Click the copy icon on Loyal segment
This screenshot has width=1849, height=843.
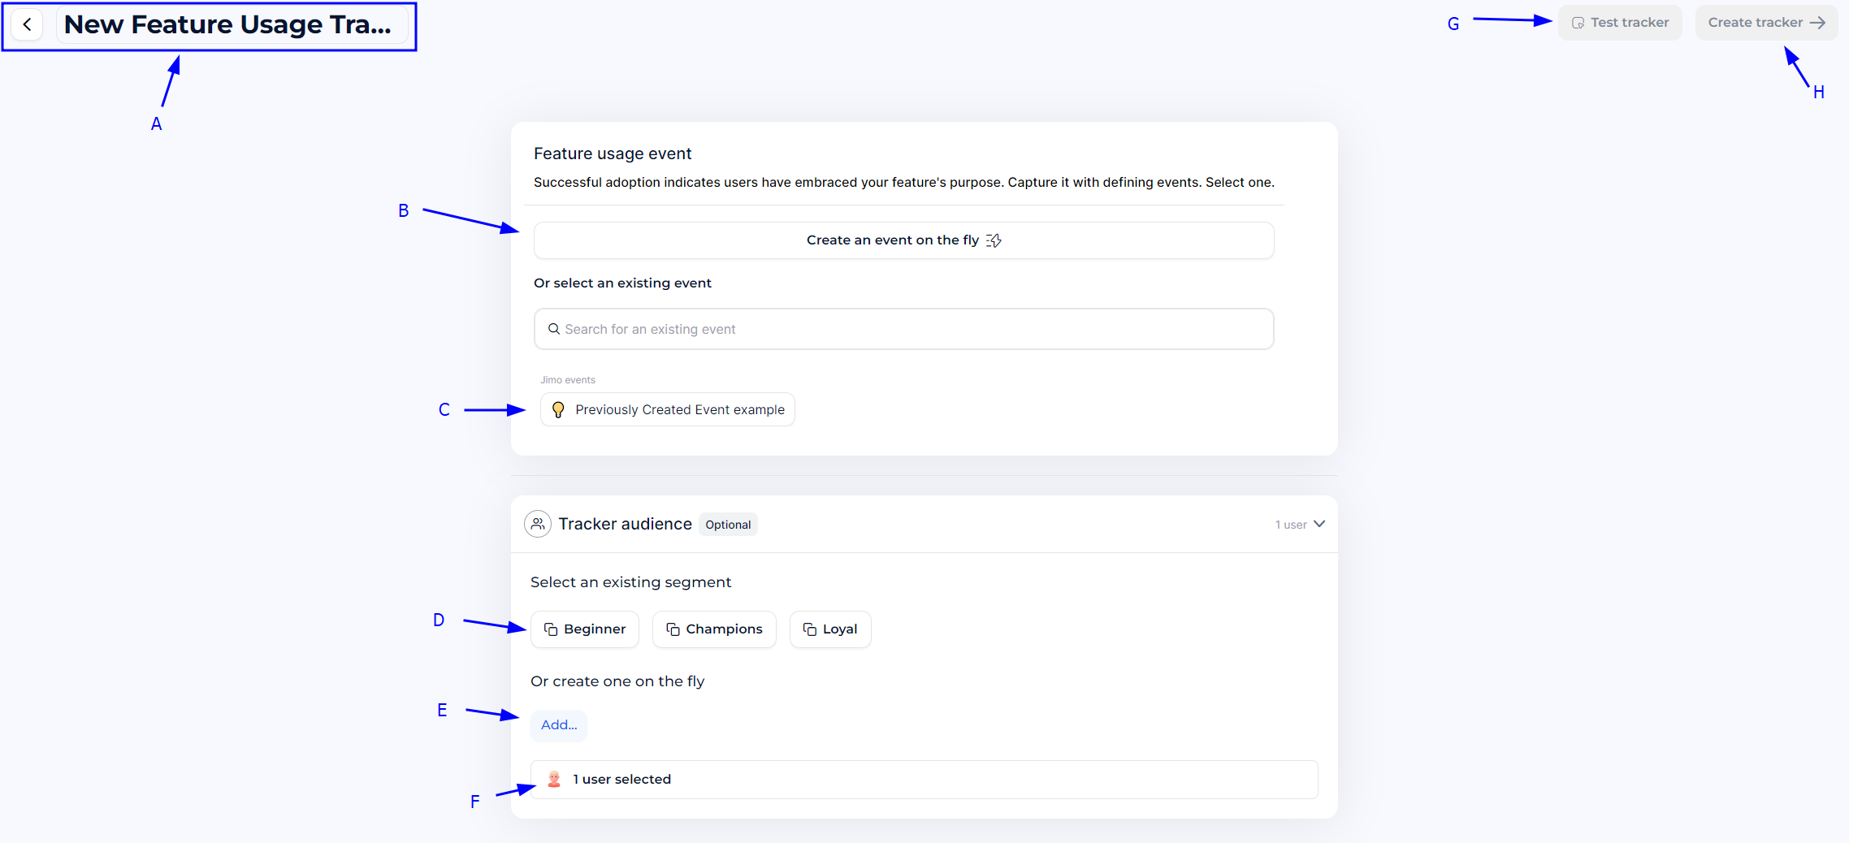(x=809, y=629)
